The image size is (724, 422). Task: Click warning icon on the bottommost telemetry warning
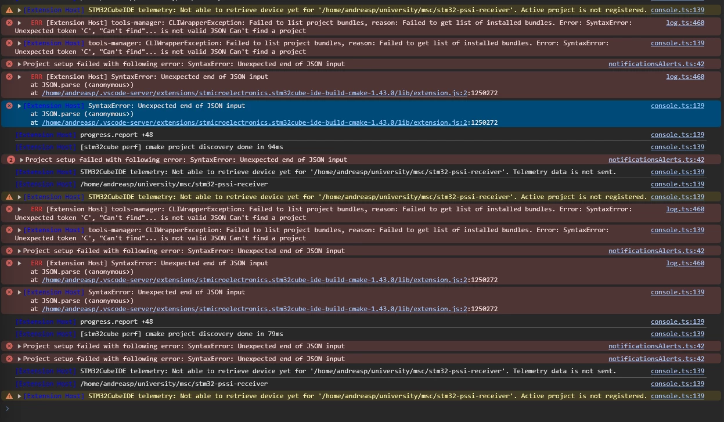pos(9,396)
